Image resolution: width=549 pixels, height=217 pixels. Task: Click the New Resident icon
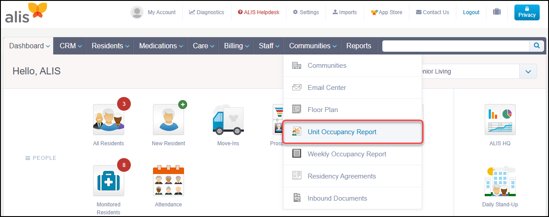point(169,120)
